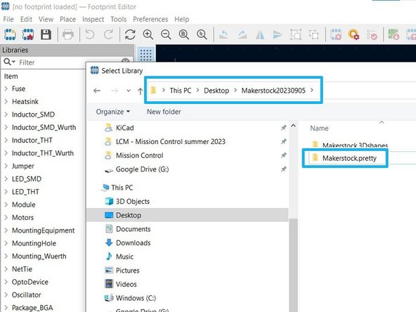Open the Tools menu
Image resolution: width=416 pixels, height=312 pixels.
[x=118, y=20]
